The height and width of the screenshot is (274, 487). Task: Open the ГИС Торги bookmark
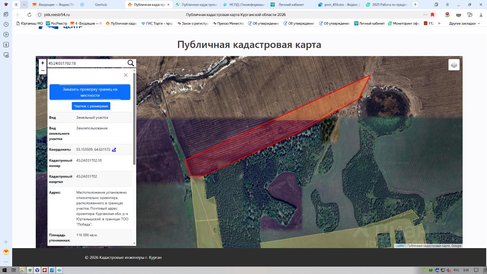click(x=157, y=23)
